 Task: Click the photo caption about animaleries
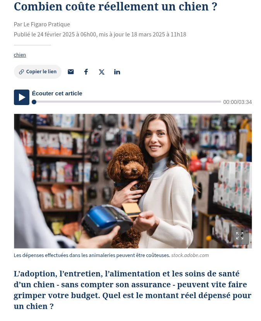[92, 255]
